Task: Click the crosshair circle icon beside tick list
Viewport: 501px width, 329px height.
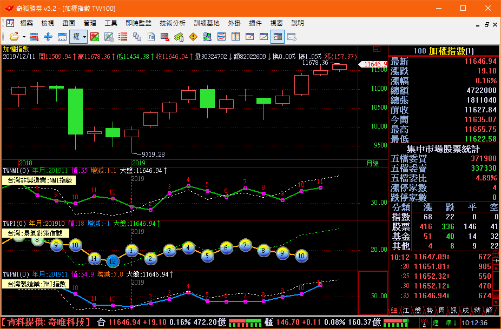Action: 496,254
